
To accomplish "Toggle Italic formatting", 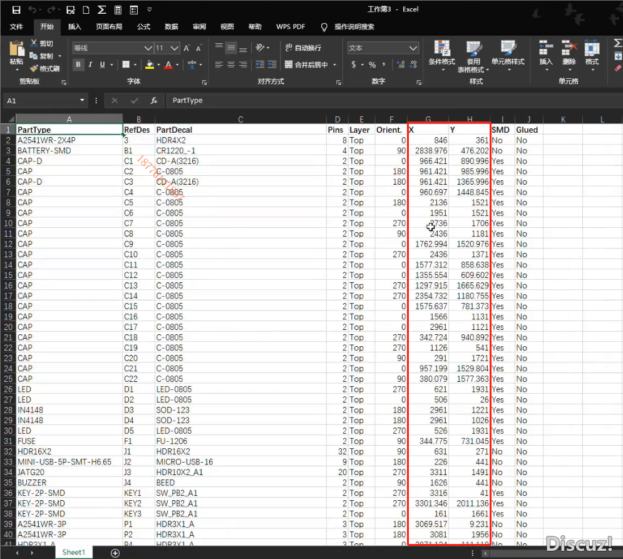I will (90, 64).
